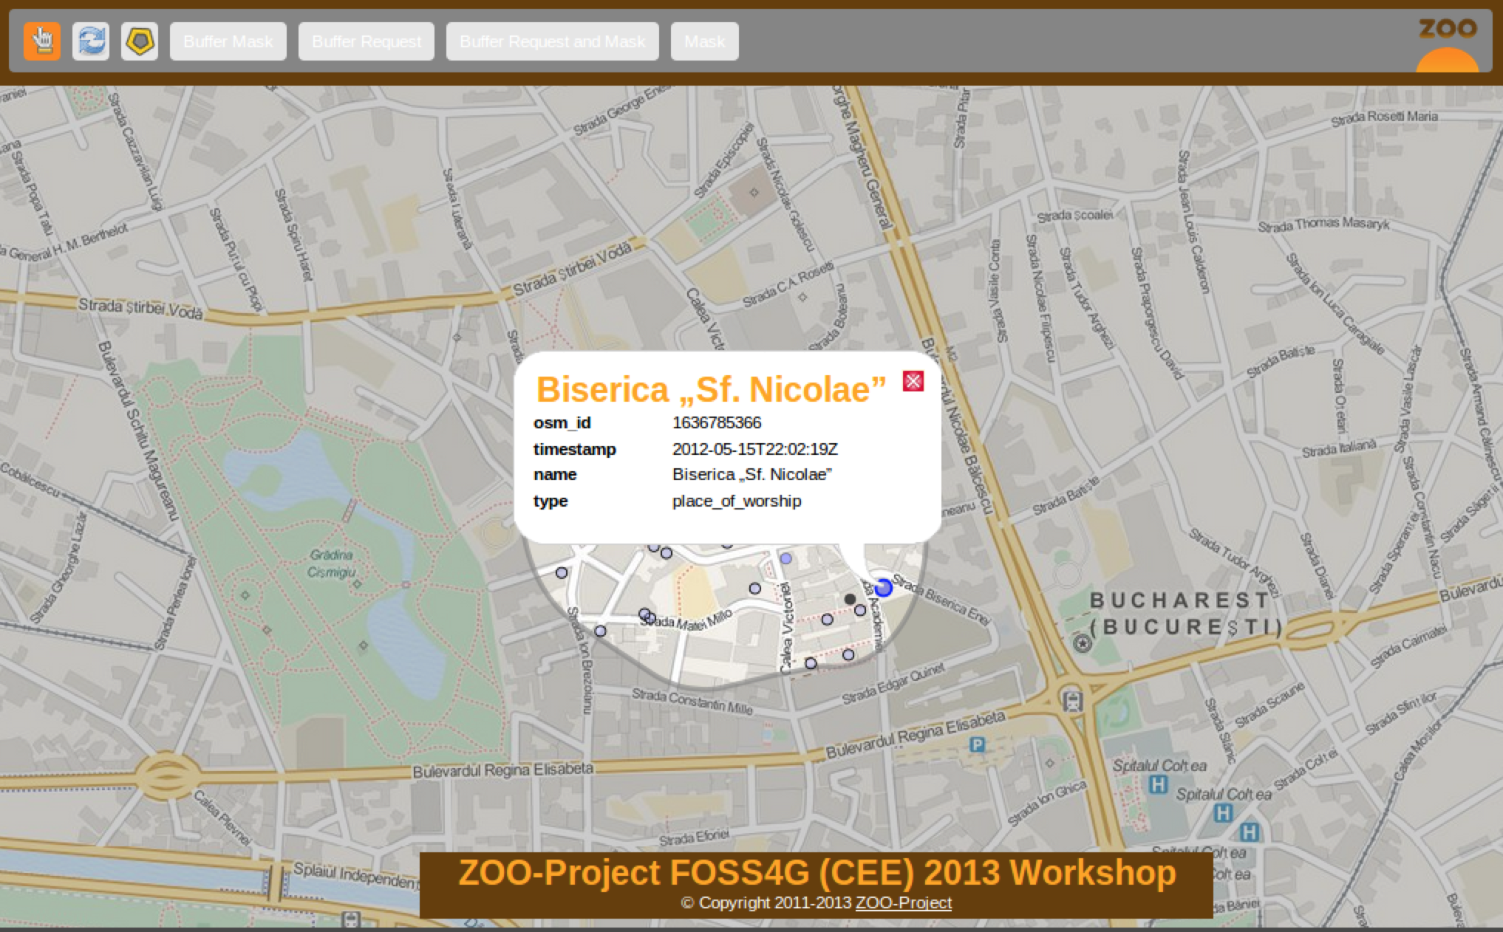Click the highlighted bright blue map point

883,588
